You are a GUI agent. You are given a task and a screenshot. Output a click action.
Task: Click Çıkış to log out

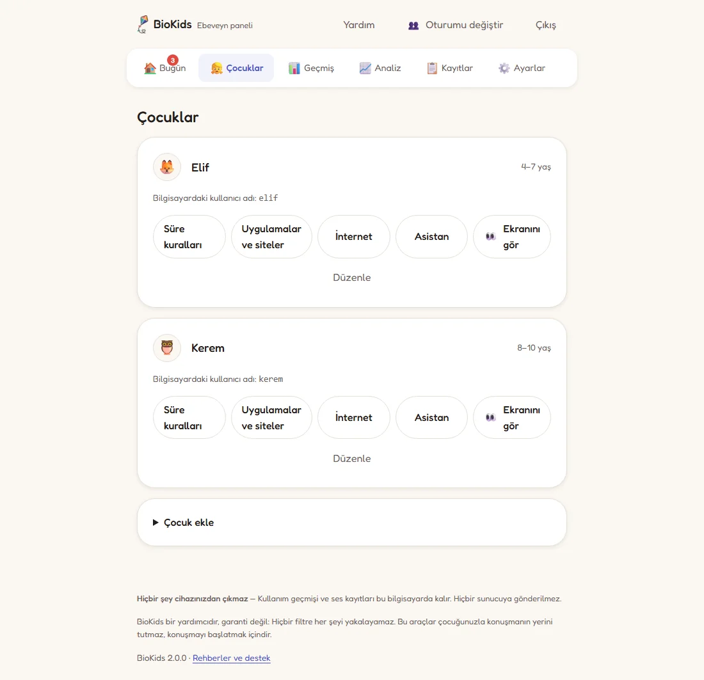point(545,25)
